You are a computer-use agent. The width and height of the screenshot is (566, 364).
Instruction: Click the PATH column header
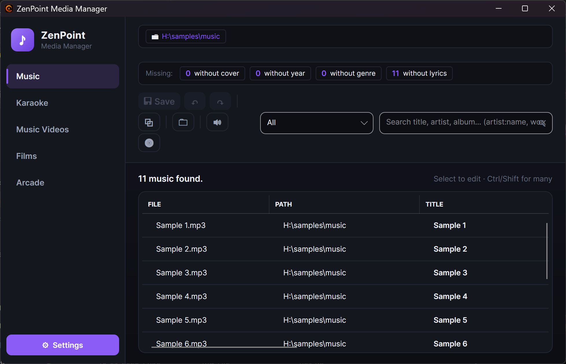344,204
